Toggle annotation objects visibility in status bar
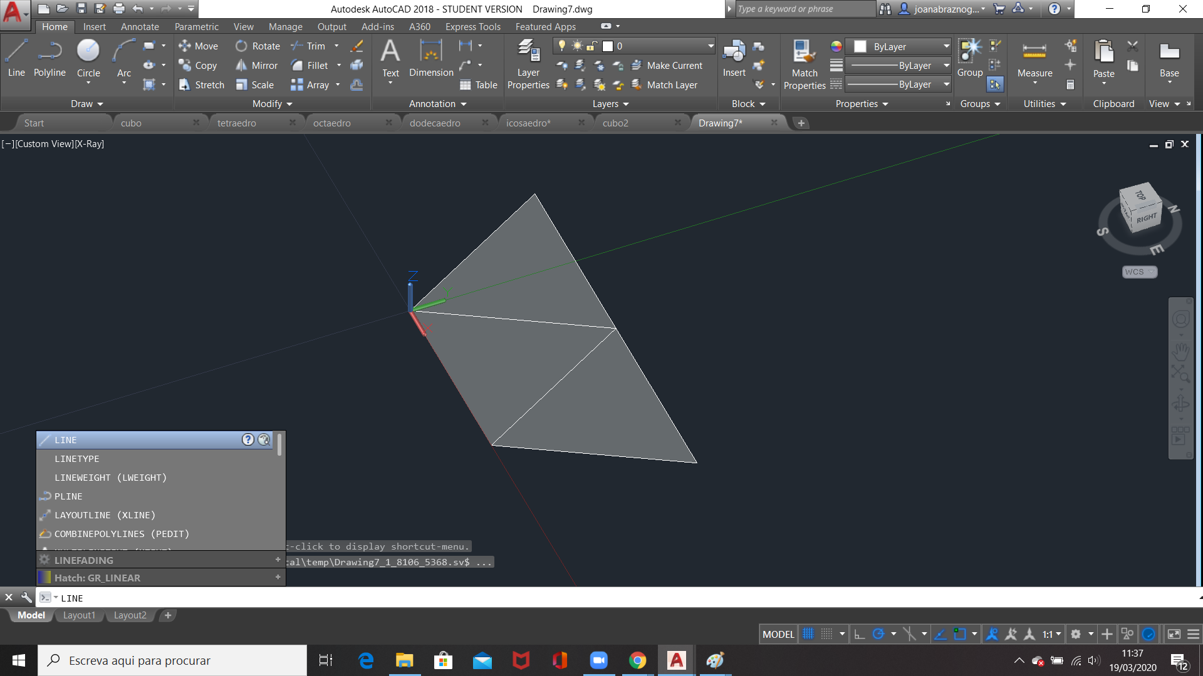This screenshot has width=1203, height=676. pyautogui.click(x=992, y=634)
